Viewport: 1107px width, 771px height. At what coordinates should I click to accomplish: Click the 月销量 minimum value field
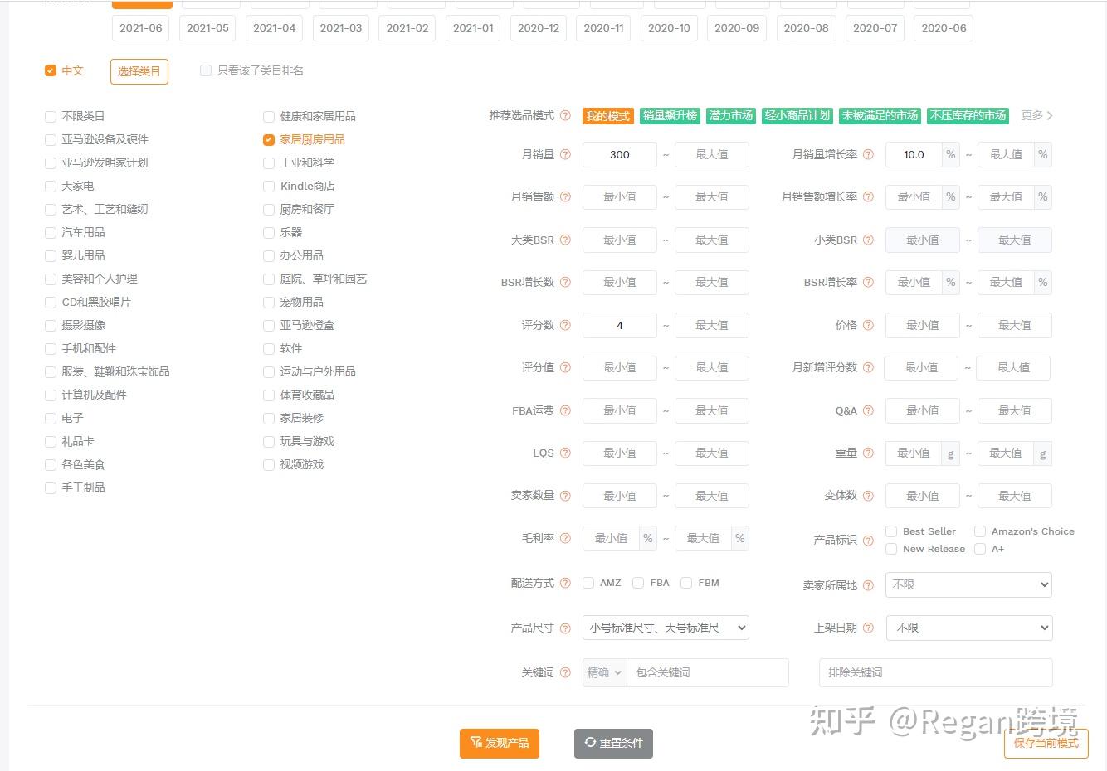click(620, 154)
